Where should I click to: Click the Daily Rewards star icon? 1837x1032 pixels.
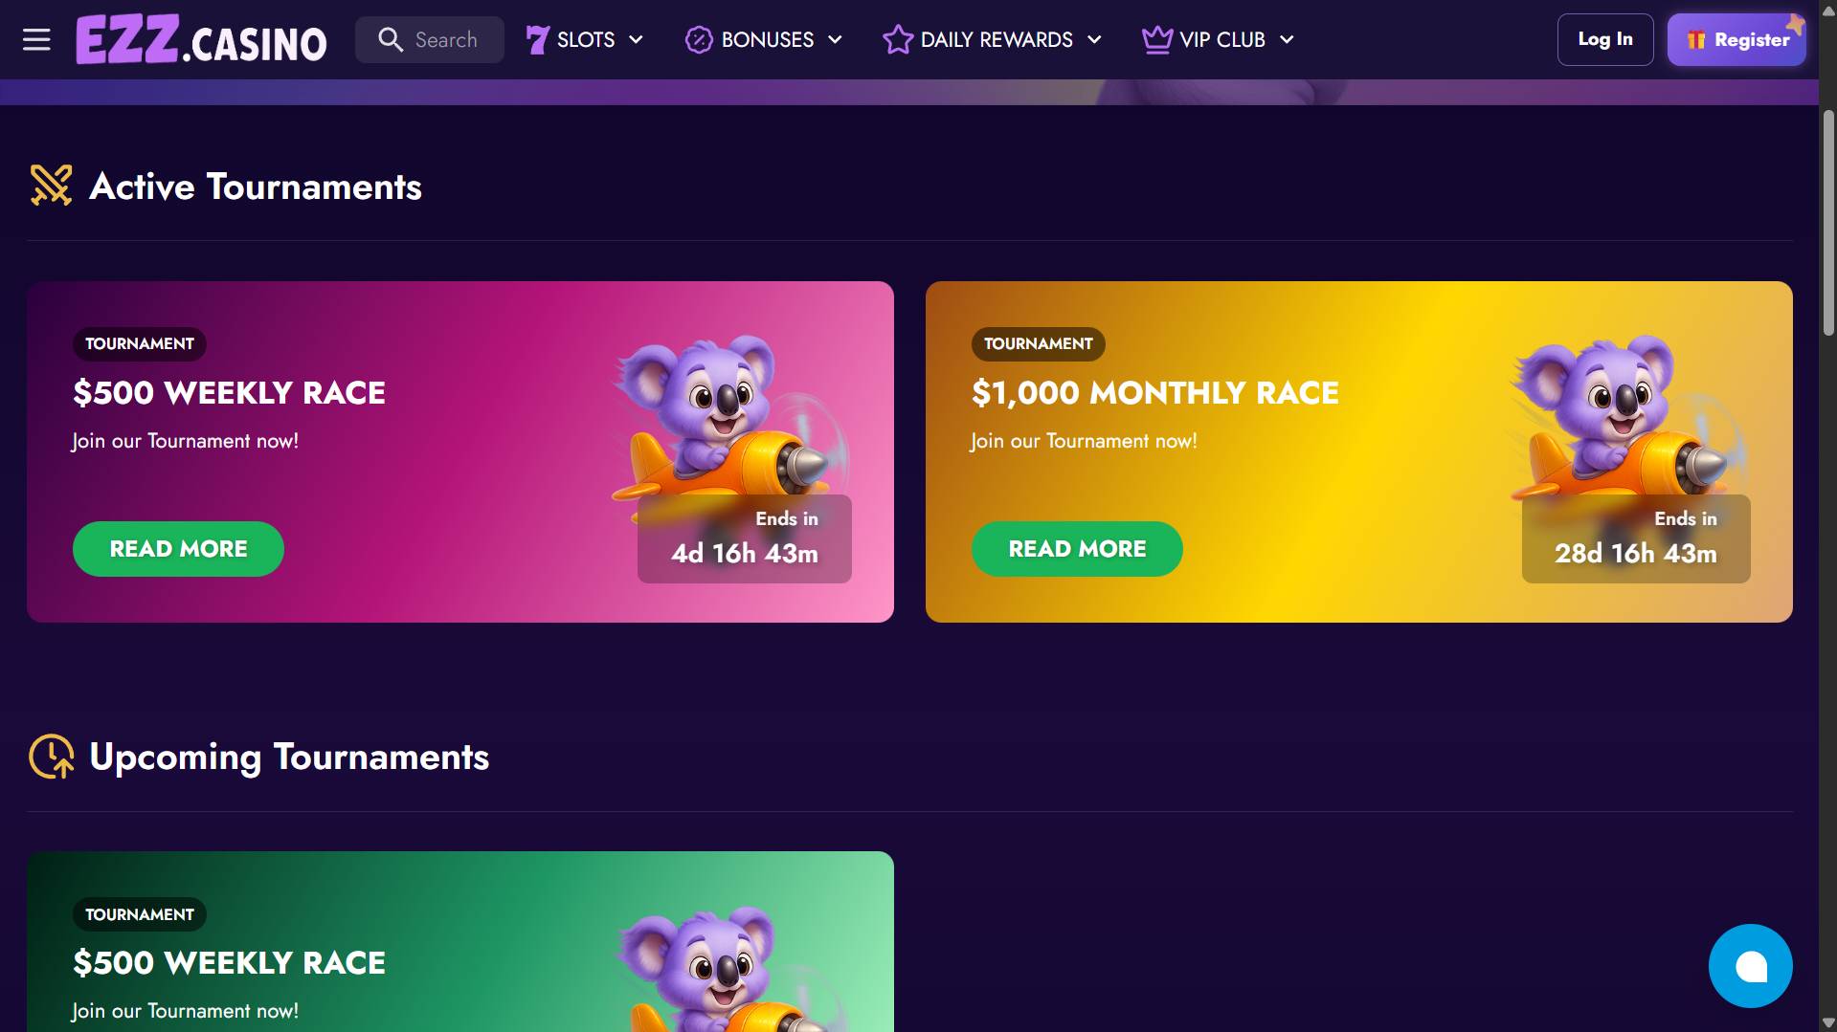897,40
